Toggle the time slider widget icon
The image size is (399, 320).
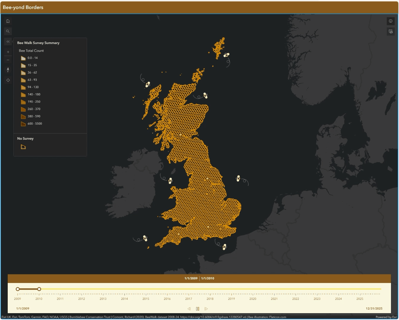point(390,31)
